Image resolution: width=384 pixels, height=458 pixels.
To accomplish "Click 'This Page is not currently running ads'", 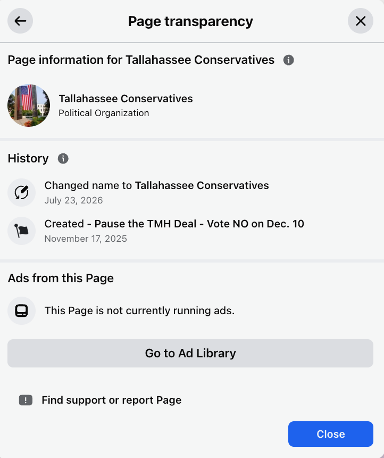I will pyautogui.click(x=139, y=310).
